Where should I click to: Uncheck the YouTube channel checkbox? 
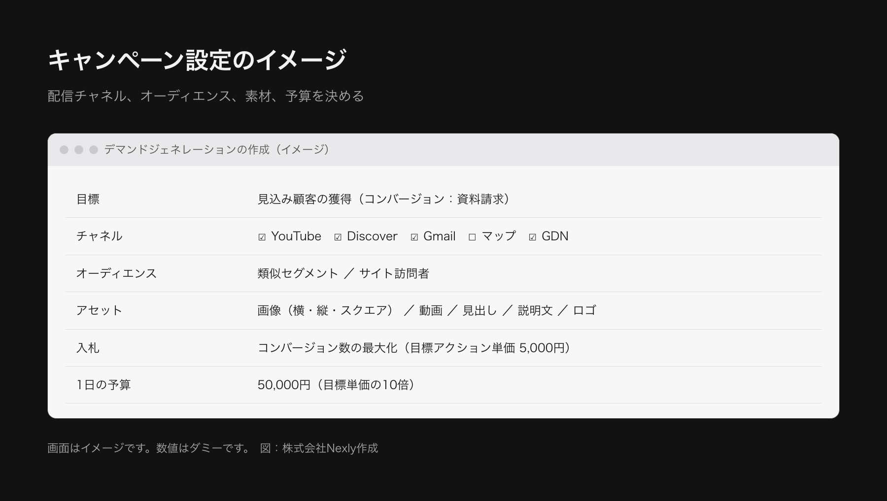[262, 237]
